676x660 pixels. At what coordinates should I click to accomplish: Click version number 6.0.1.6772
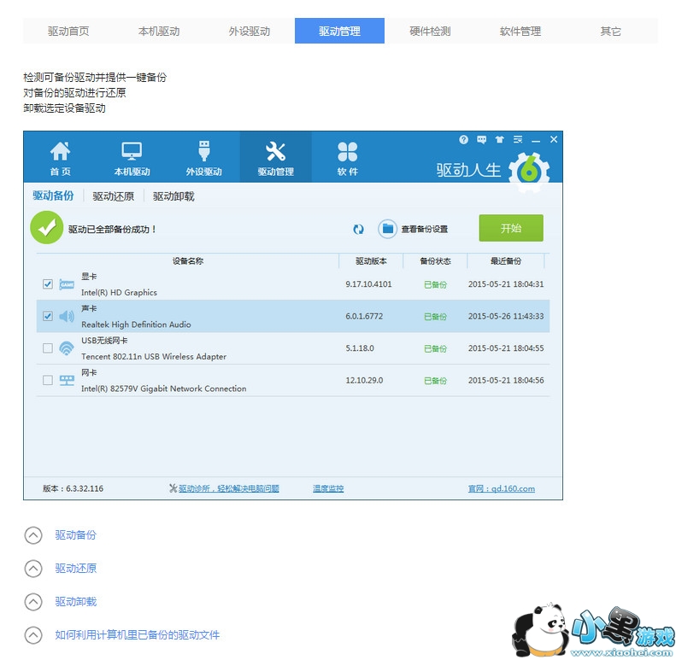click(x=364, y=317)
